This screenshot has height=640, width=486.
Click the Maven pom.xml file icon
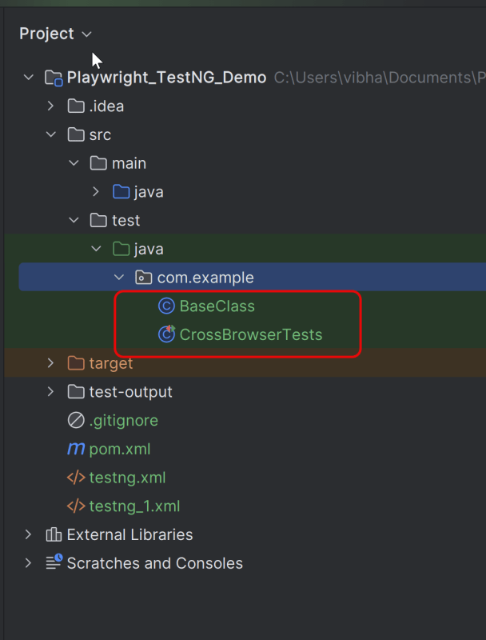tap(76, 450)
